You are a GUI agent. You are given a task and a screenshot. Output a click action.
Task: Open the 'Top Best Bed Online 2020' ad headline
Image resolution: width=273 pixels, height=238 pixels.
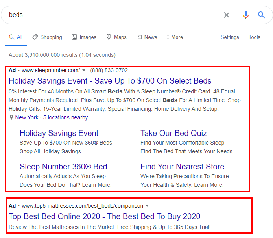click(x=105, y=216)
